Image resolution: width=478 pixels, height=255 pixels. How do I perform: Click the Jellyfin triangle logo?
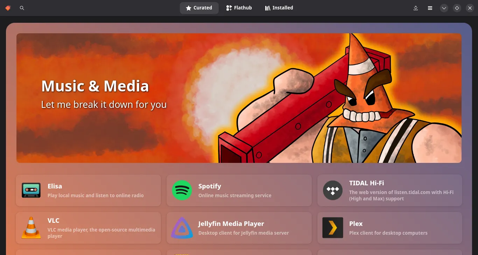[182, 228]
